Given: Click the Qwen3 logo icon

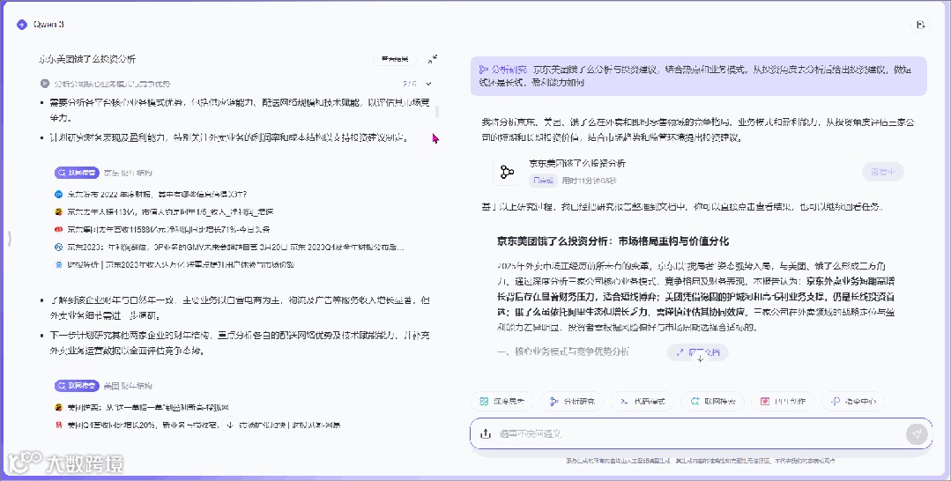Looking at the screenshot, I should click(22, 25).
